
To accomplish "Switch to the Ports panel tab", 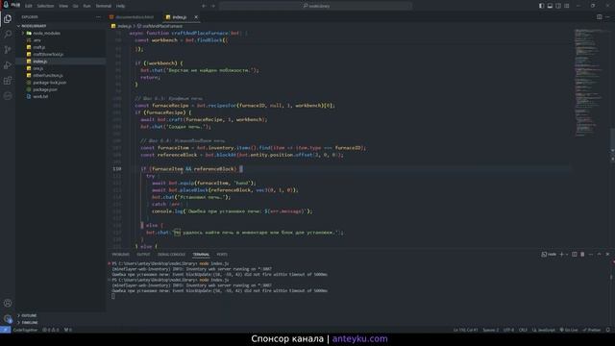I will tap(222, 255).
